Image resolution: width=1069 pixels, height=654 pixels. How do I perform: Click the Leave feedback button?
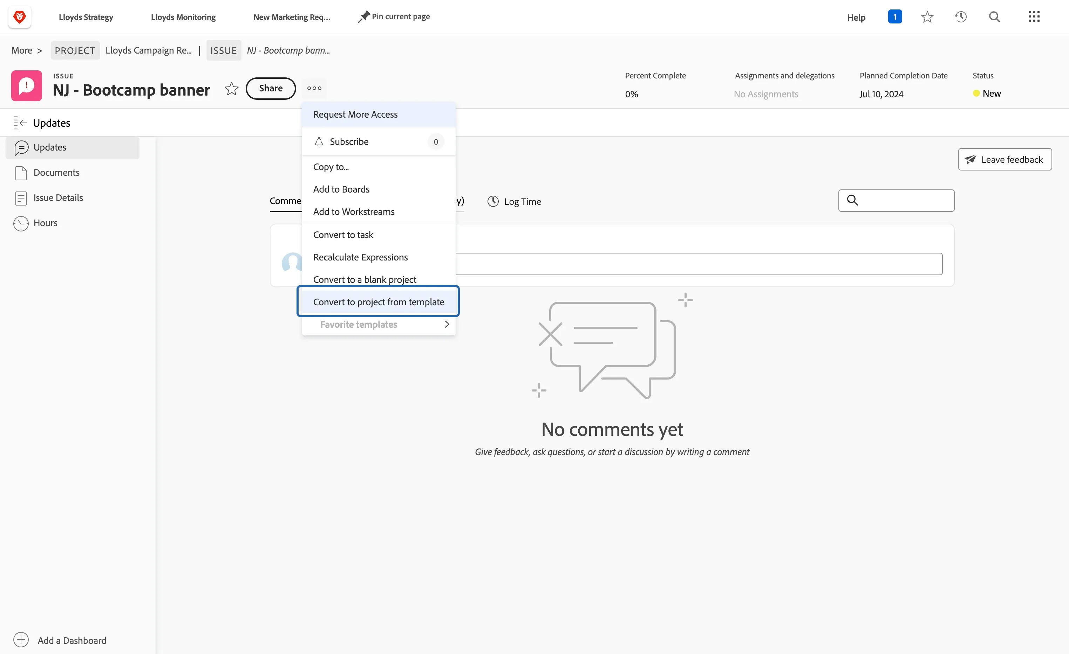(1005, 160)
